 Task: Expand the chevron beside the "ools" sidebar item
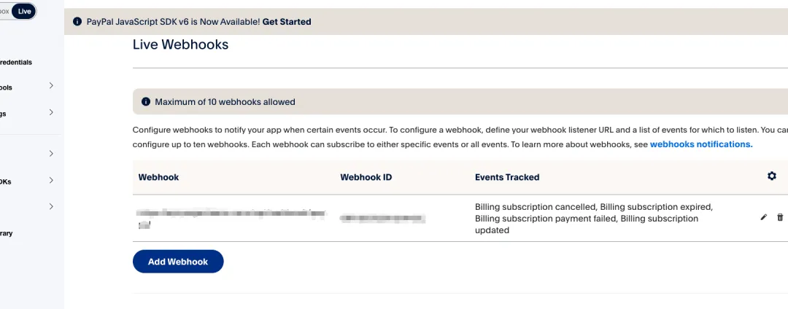pos(51,86)
